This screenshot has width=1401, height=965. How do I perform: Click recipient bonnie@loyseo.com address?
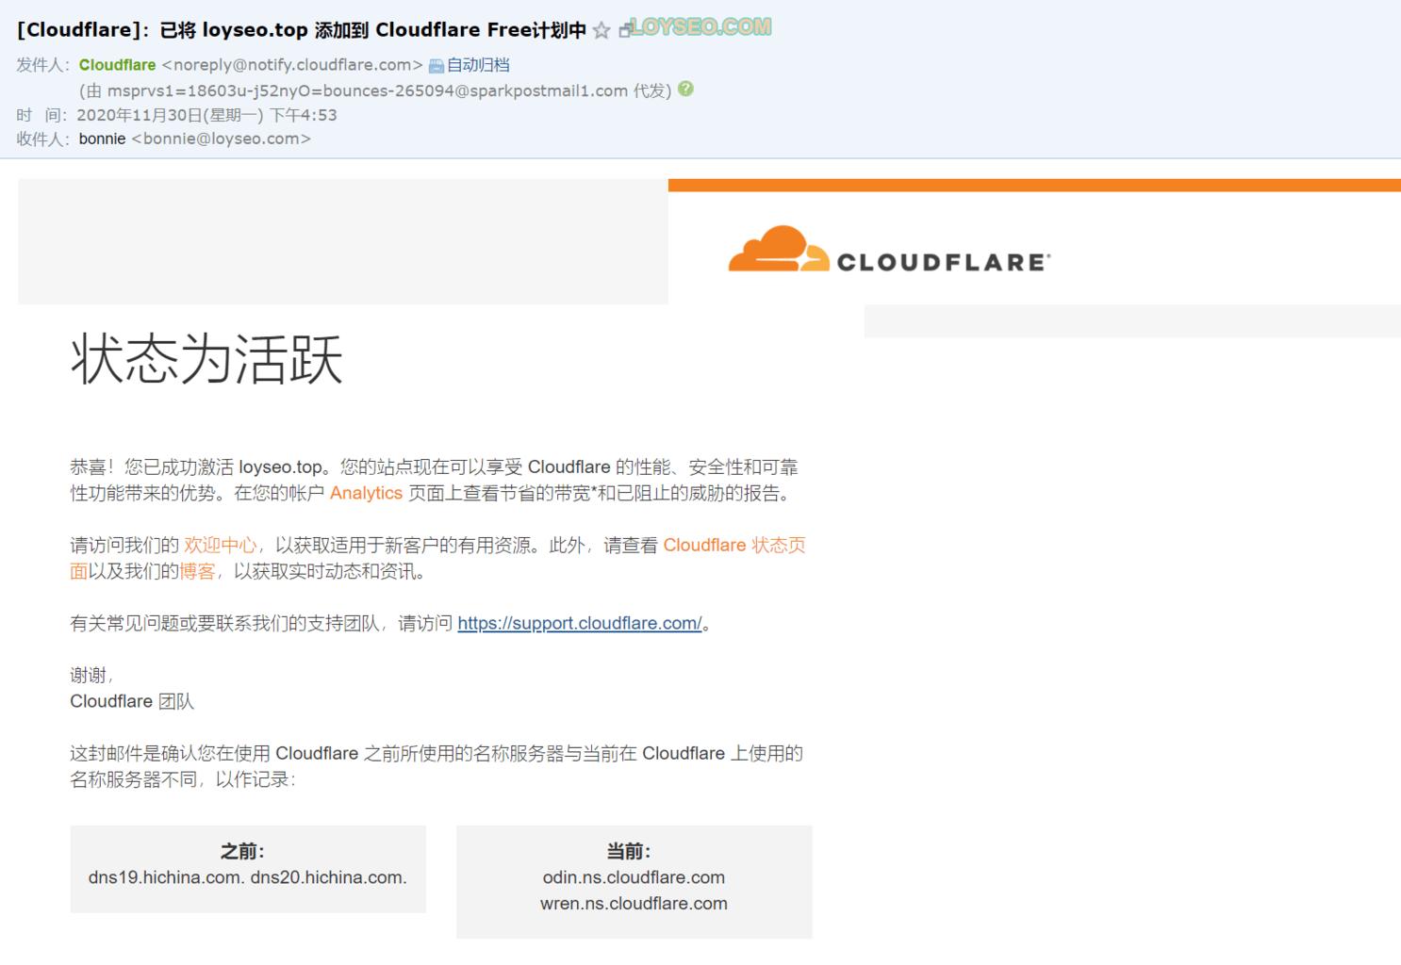pos(221,139)
